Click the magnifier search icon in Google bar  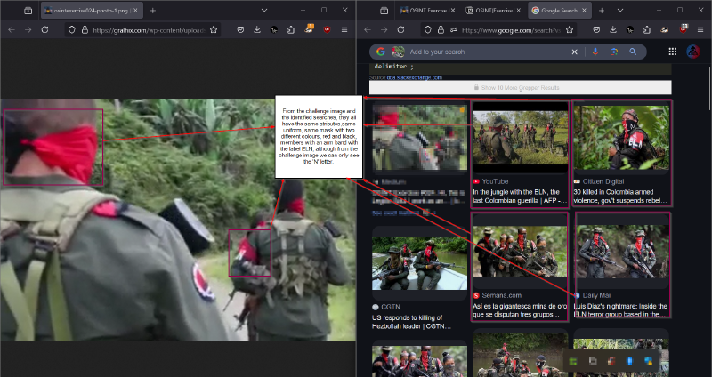click(635, 52)
